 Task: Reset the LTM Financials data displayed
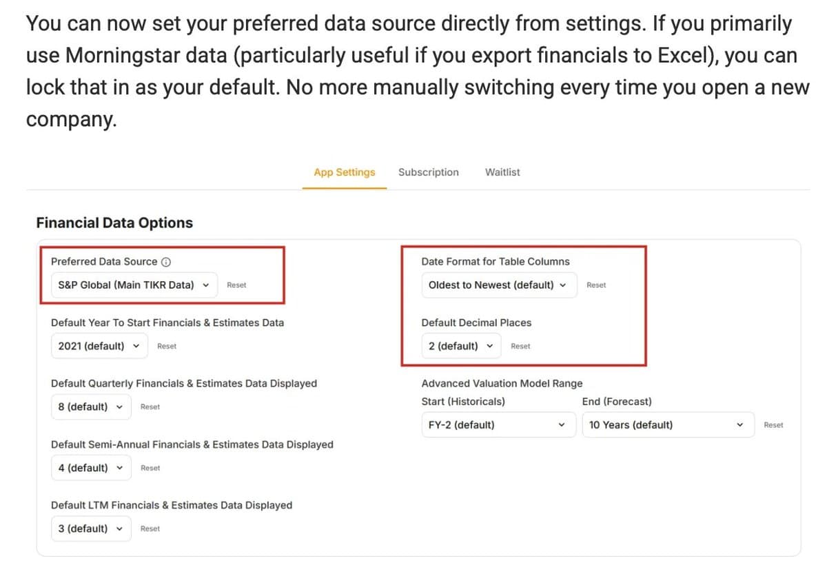(x=150, y=529)
